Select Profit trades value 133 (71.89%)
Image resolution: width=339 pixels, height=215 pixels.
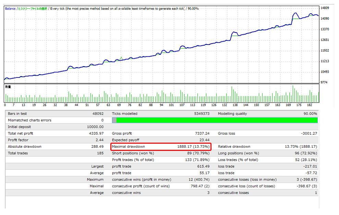click(197, 160)
